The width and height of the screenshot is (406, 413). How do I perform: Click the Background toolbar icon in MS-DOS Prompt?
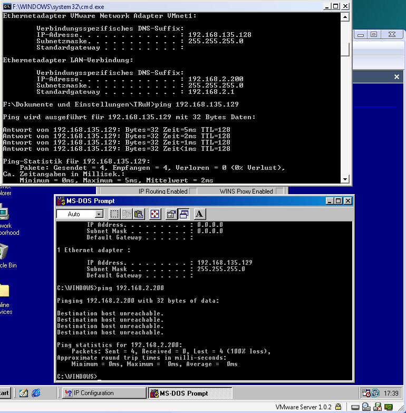coord(183,214)
